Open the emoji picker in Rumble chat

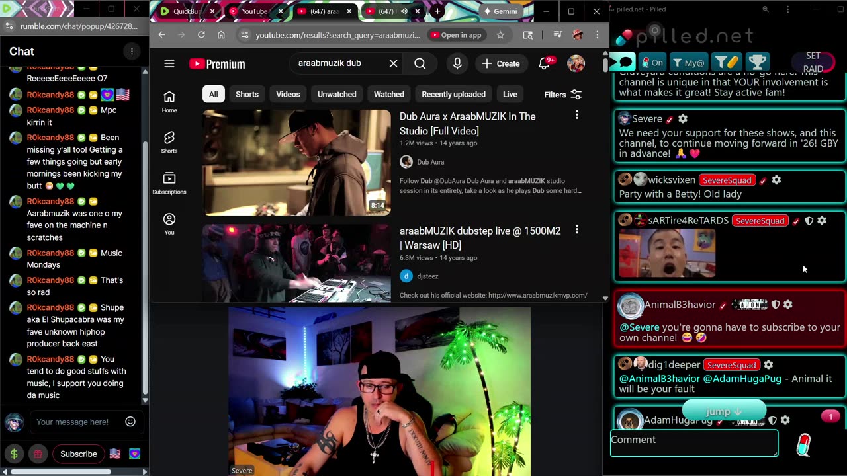click(x=130, y=422)
